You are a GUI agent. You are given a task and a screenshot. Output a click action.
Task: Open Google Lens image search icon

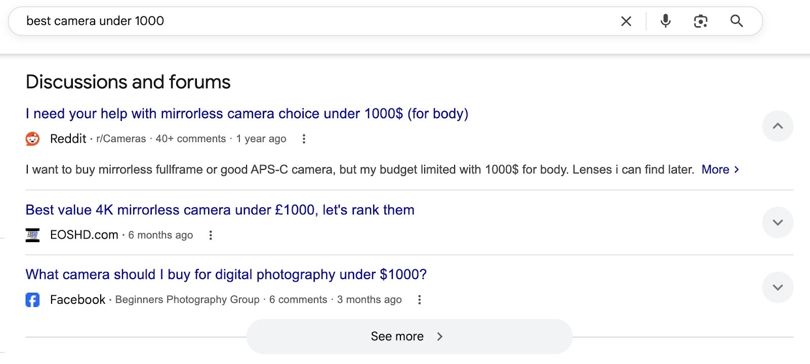click(701, 21)
